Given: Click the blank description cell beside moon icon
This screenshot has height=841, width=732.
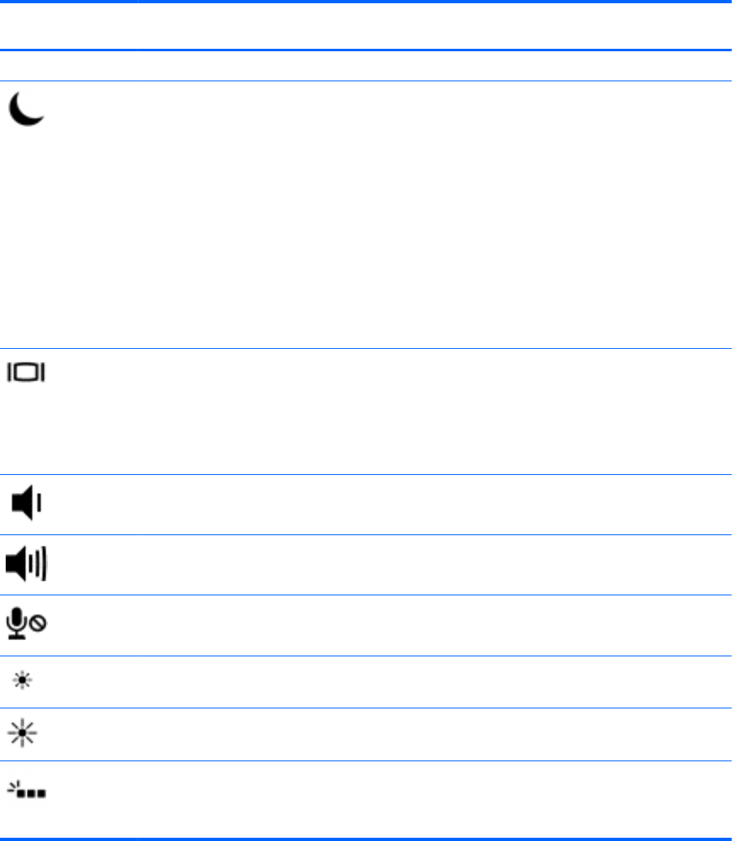Looking at the screenshot, I should tap(434, 215).
